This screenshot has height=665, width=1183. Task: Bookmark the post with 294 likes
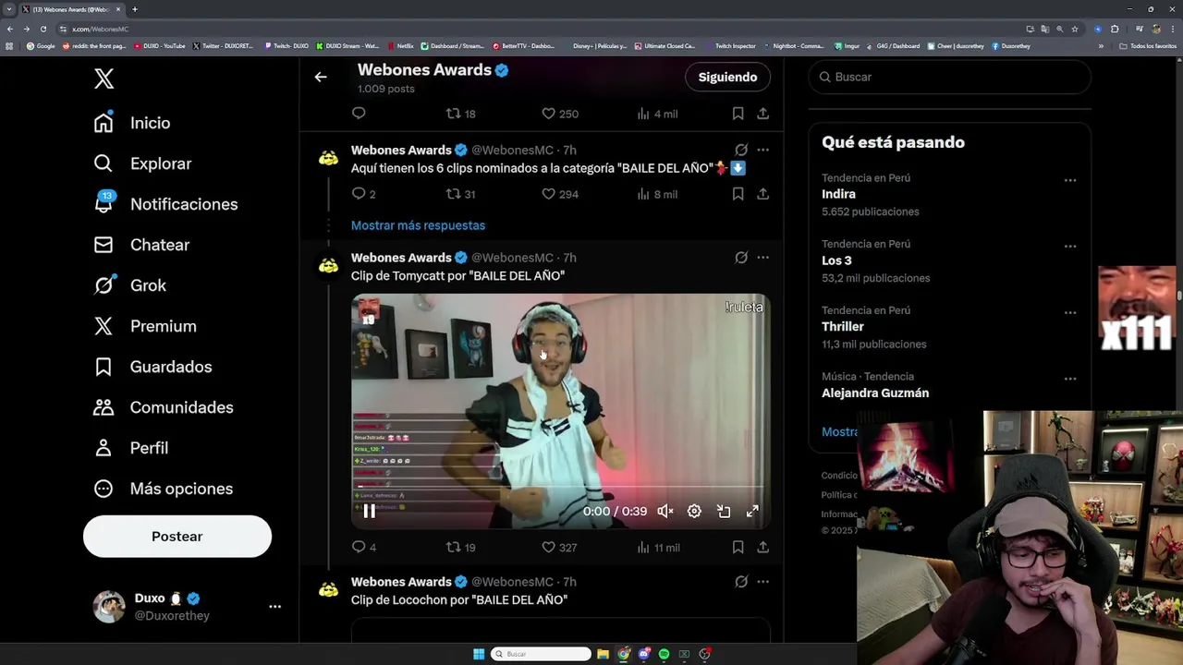(x=738, y=194)
